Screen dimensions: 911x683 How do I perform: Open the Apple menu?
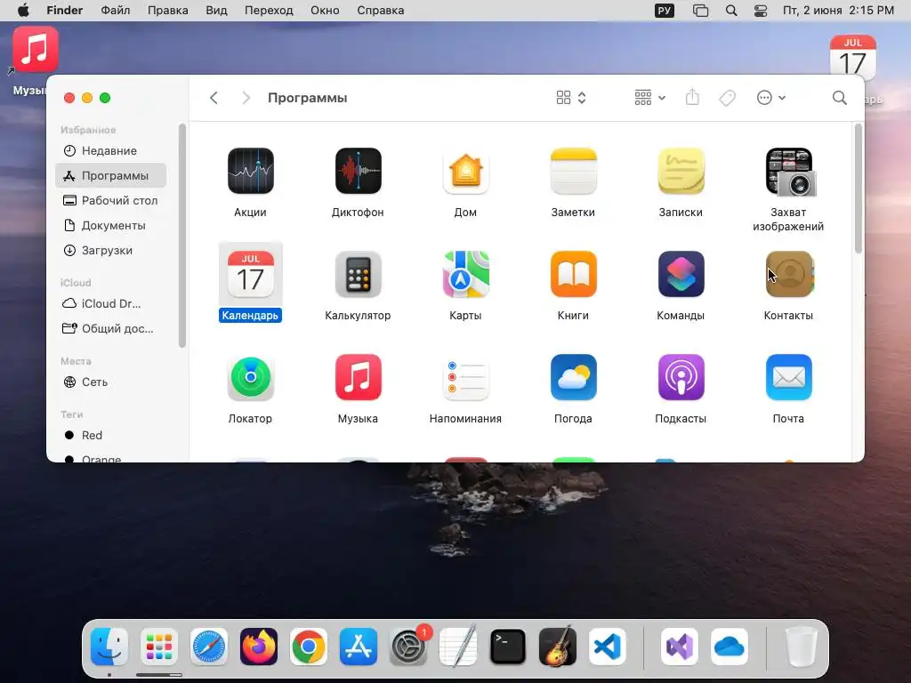pos(23,11)
